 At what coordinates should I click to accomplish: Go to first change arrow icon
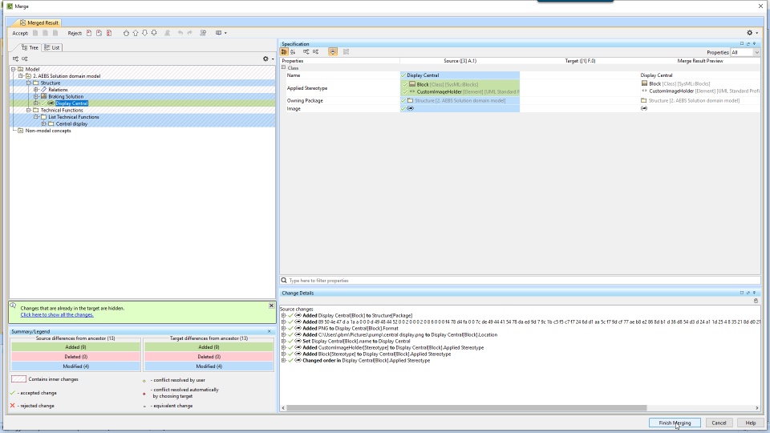coord(126,33)
